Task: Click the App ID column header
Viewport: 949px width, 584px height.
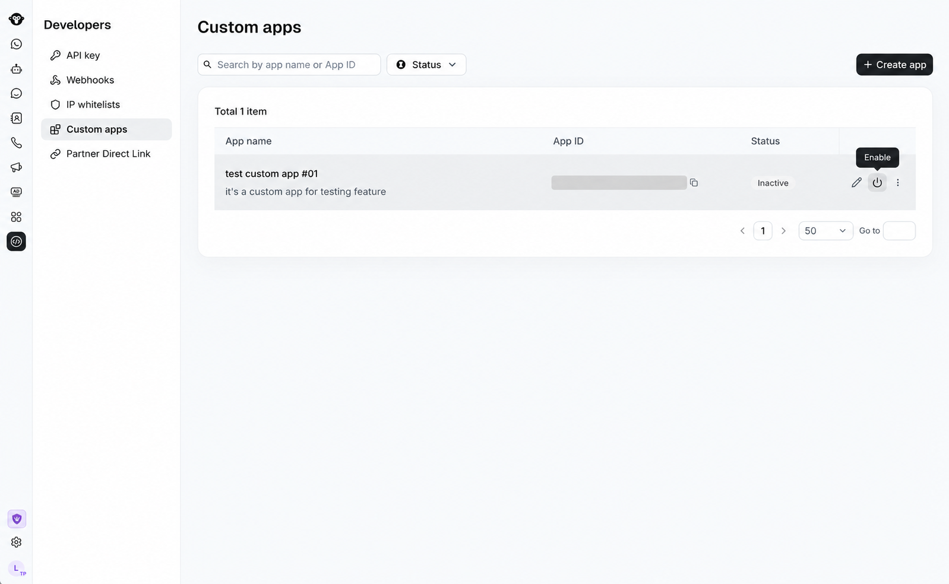Action: point(568,141)
